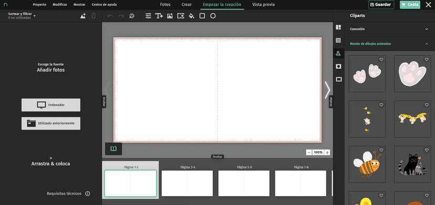Favorite the yellow garland clipart

coord(427,105)
